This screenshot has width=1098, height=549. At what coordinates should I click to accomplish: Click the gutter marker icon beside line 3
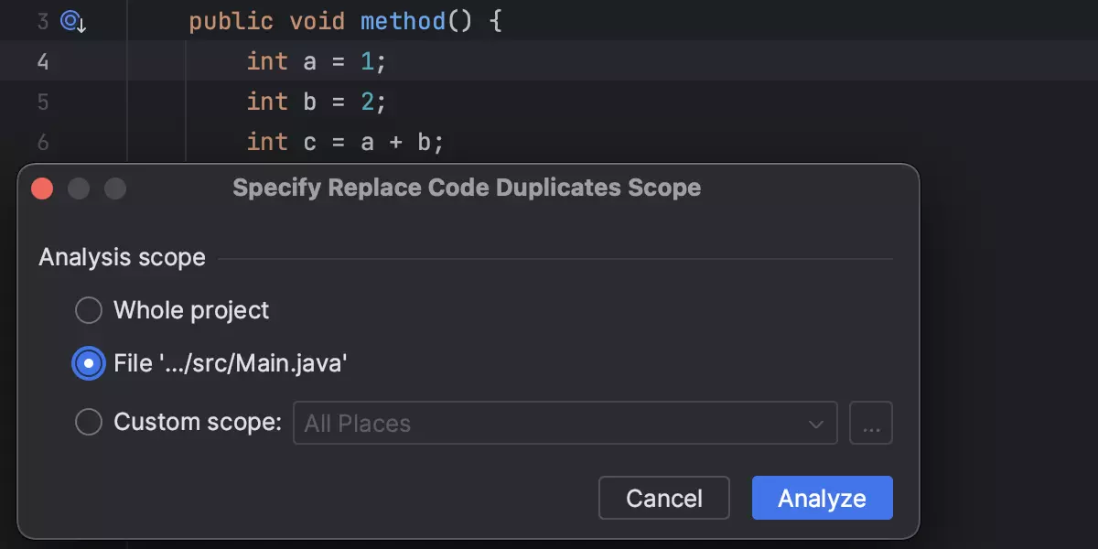72,21
